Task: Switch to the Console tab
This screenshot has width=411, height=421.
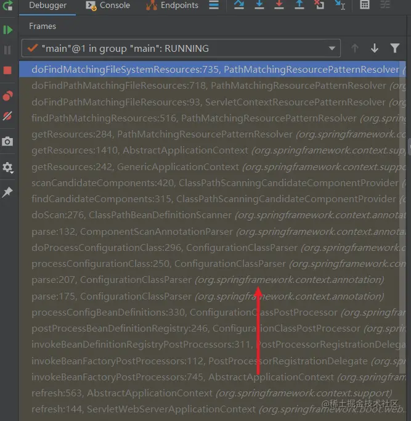Action: [108, 6]
